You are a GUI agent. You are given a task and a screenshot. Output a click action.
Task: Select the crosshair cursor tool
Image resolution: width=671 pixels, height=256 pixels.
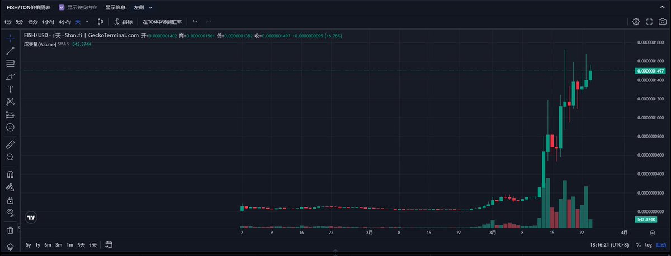(x=10, y=38)
